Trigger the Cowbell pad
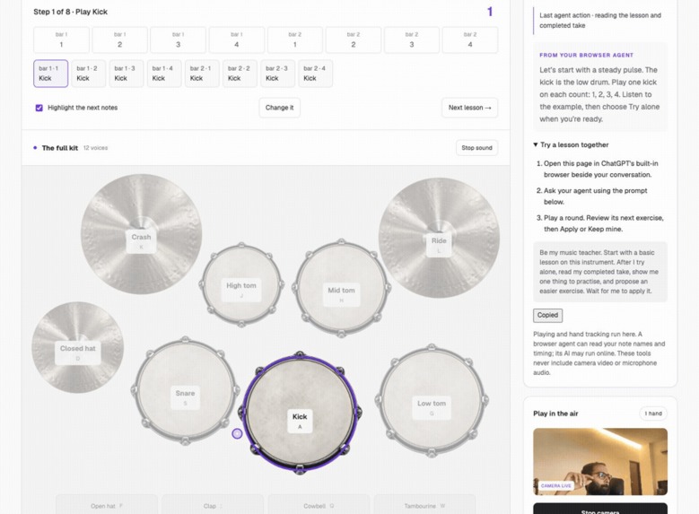This screenshot has height=514, width=699. click(319, 506)
